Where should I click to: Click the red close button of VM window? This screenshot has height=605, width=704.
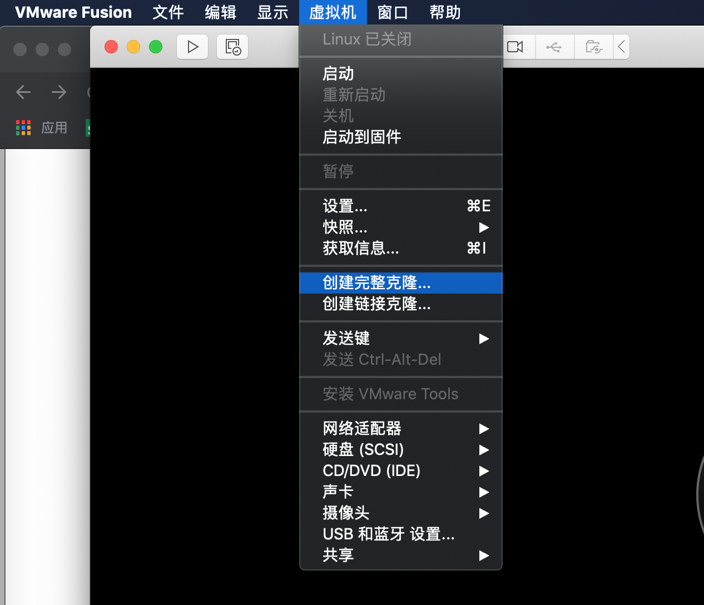point(111,47)
